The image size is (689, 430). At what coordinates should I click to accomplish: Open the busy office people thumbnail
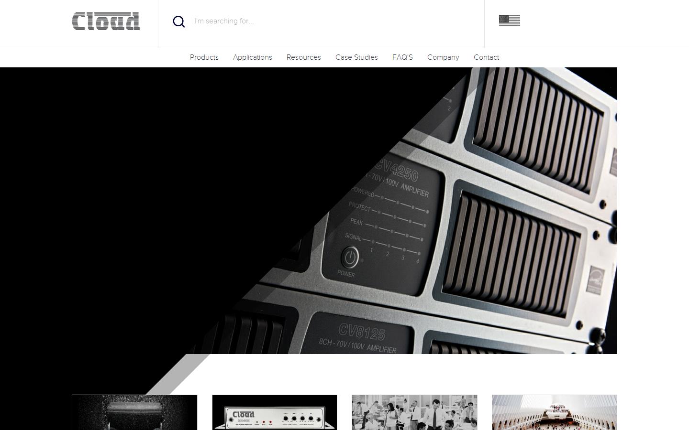pos(414,412)
